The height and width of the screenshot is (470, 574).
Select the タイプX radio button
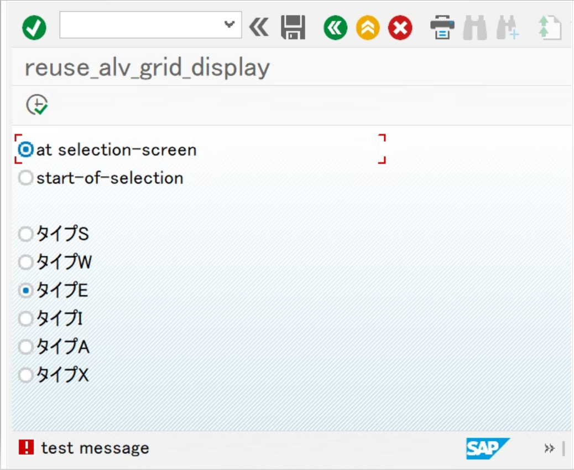[x=25, y=375]
